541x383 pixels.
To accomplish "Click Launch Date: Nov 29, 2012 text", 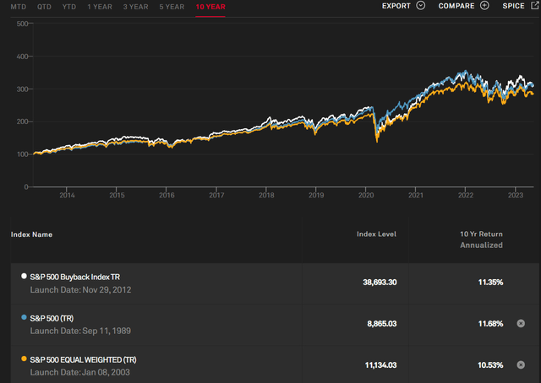I will click(x=80, y=289).
